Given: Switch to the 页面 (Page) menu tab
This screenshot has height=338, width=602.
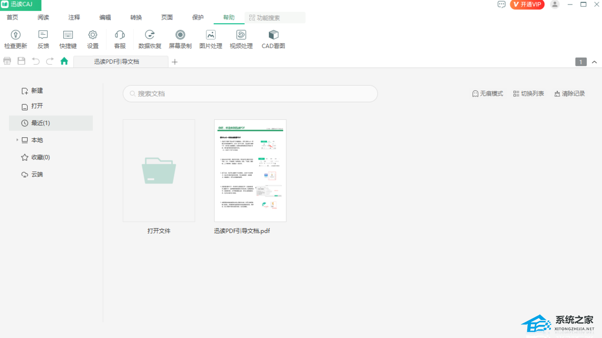Looking at the screenshot, I should pos(167,18).
